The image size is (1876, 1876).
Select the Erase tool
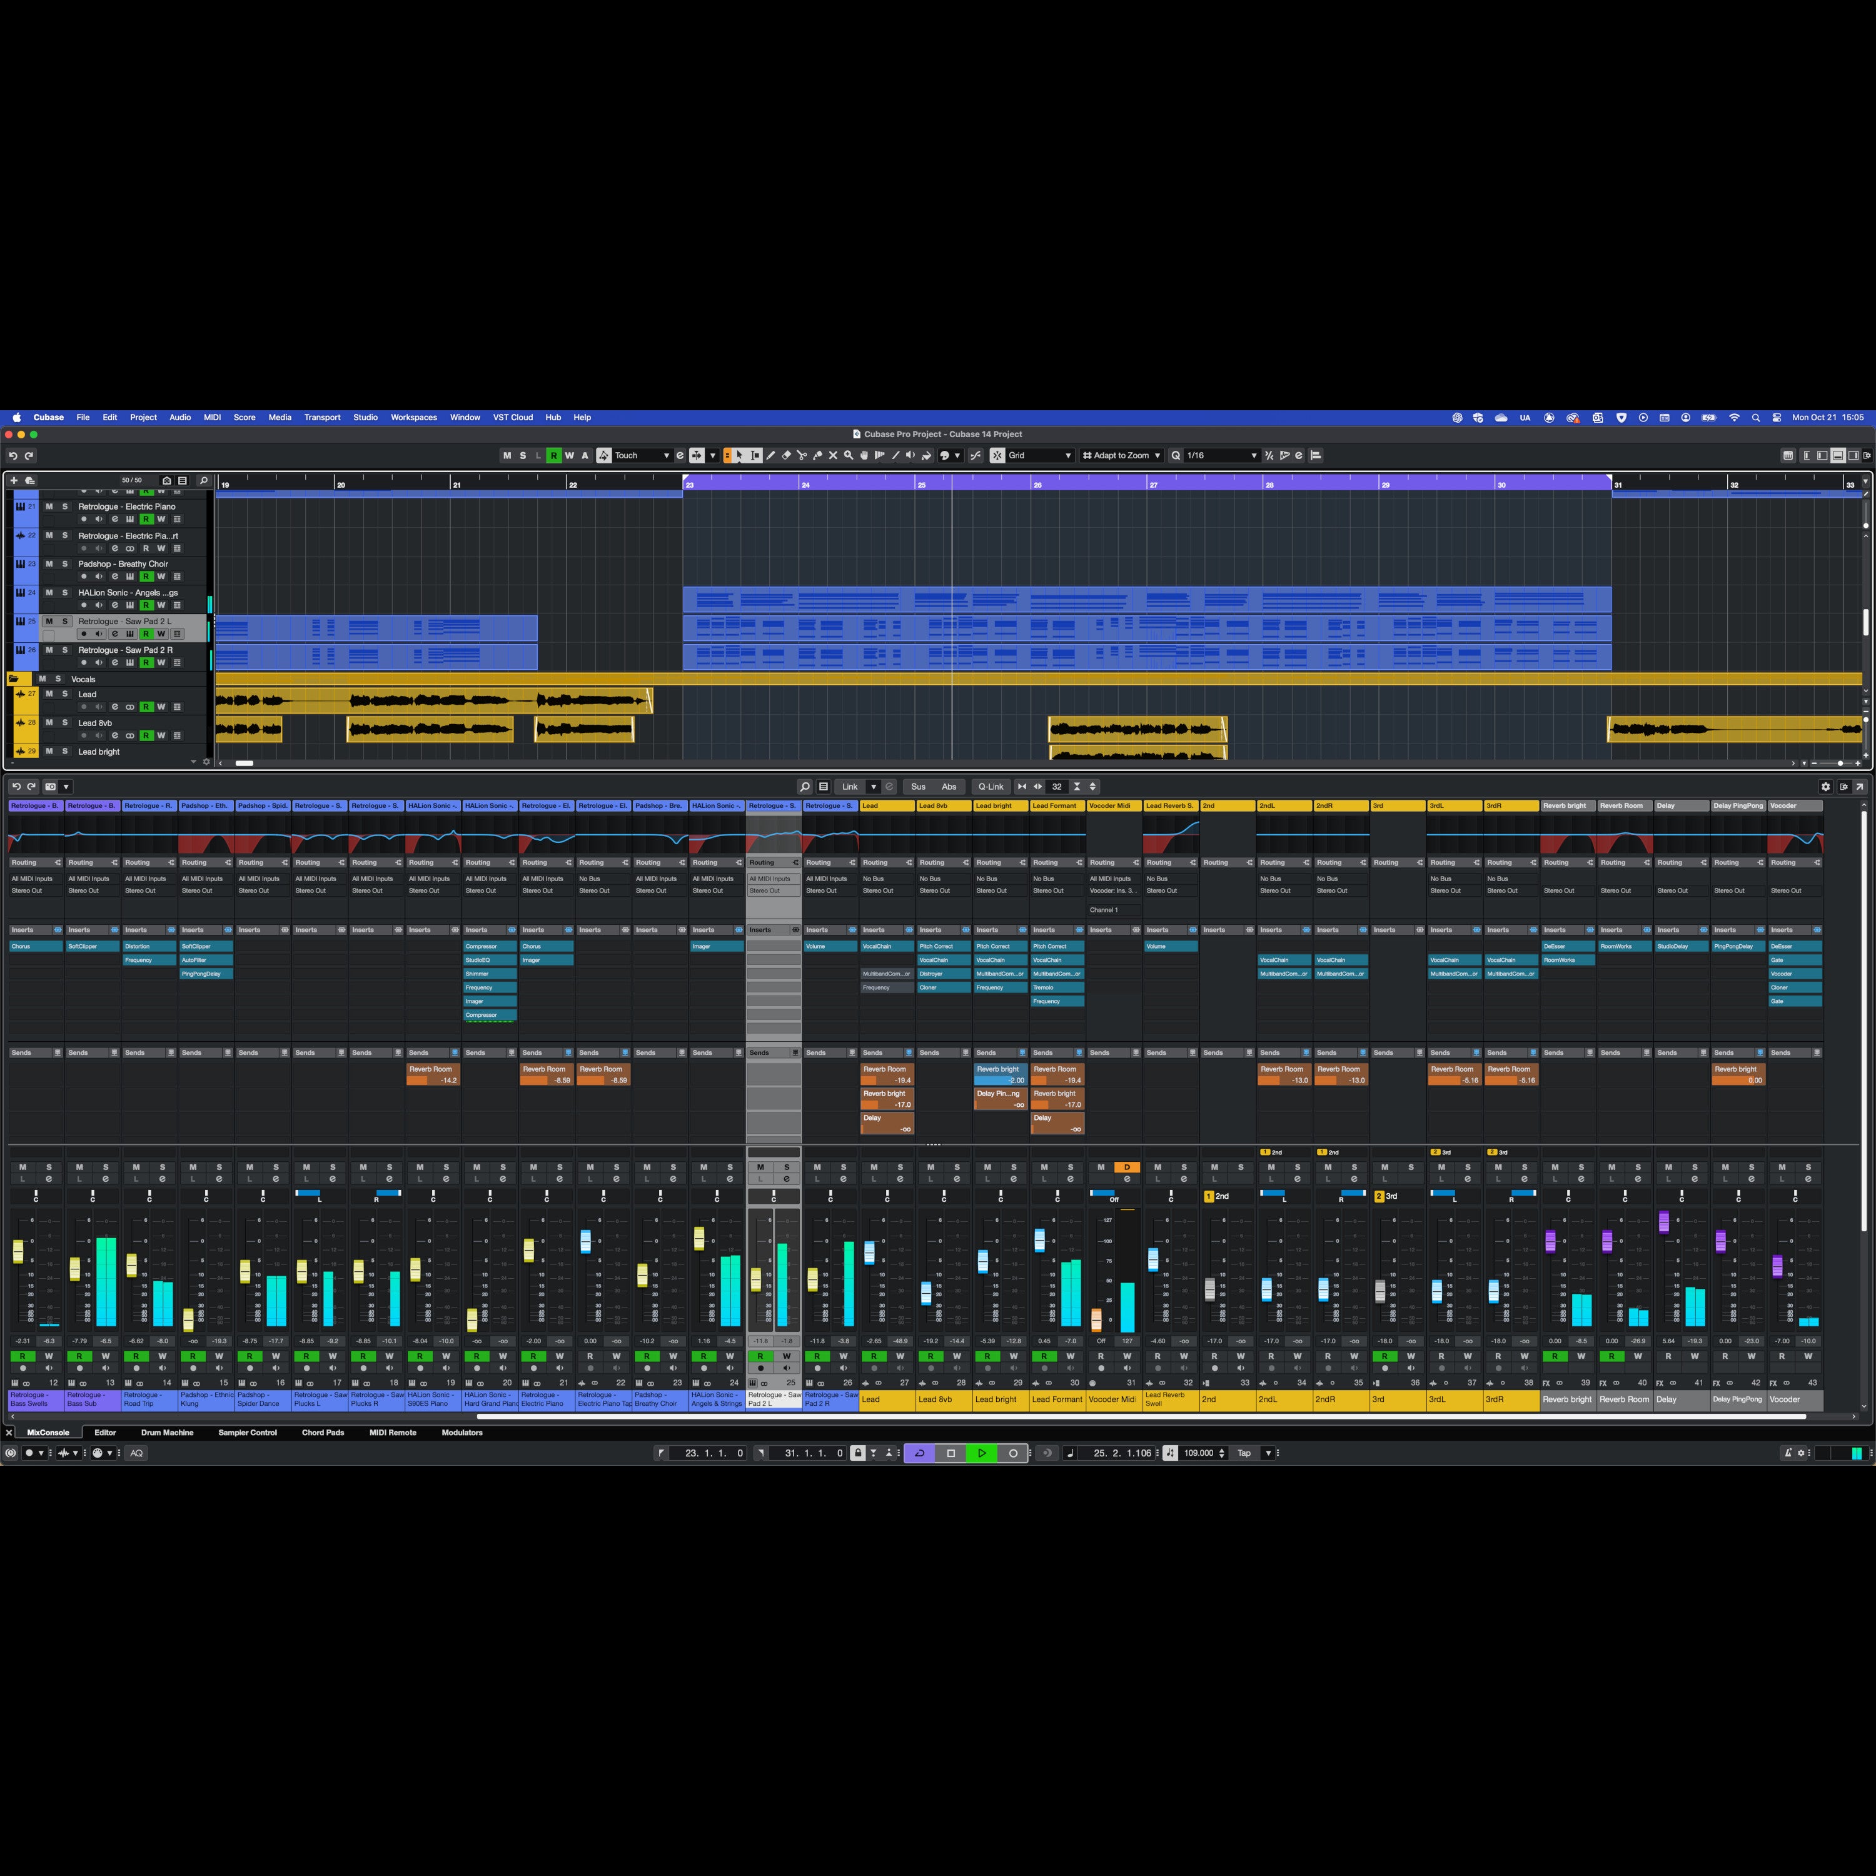point(787,455)
